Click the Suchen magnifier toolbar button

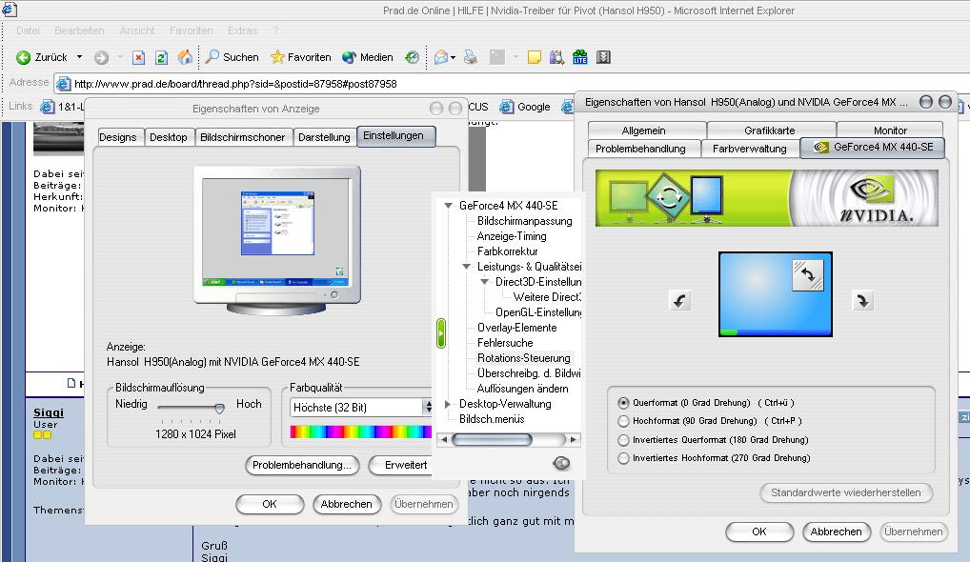pyautogui.click(x=232, y=57)
